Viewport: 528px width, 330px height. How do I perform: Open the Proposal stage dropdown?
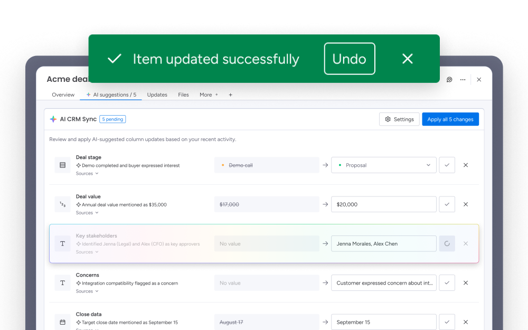(x=383, y=165)
